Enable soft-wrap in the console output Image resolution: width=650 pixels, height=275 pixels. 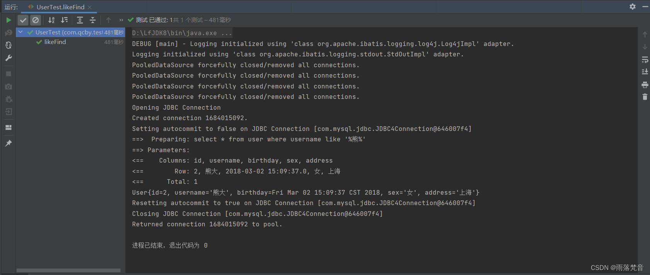645,59
